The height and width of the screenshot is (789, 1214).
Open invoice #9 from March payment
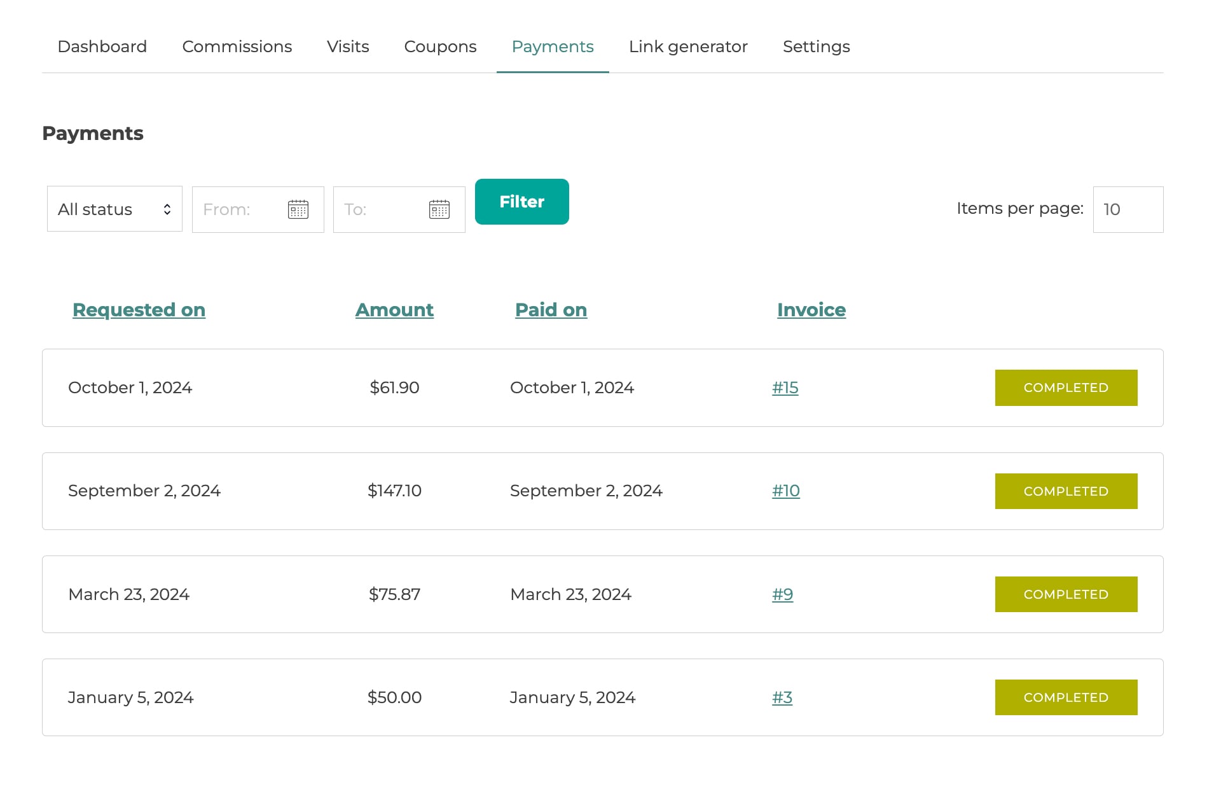[x=782, y=594]
